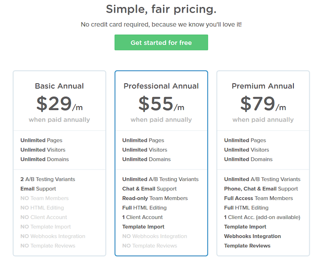Image resolution: width=316 pixels, height=270 pixels.
Task: Click Full Access Team Members feature
Action: (258, 198)
